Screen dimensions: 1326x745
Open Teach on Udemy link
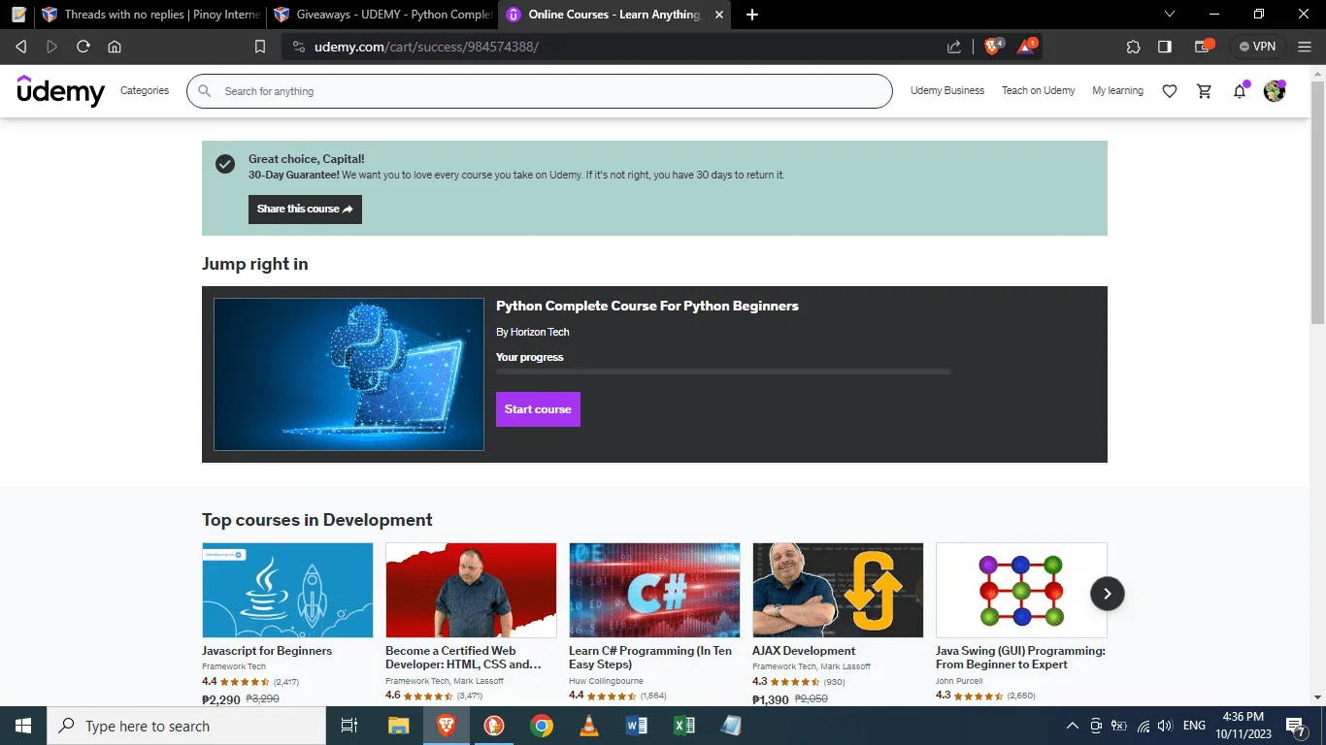pyautogui.click(x=1039, y=91)
